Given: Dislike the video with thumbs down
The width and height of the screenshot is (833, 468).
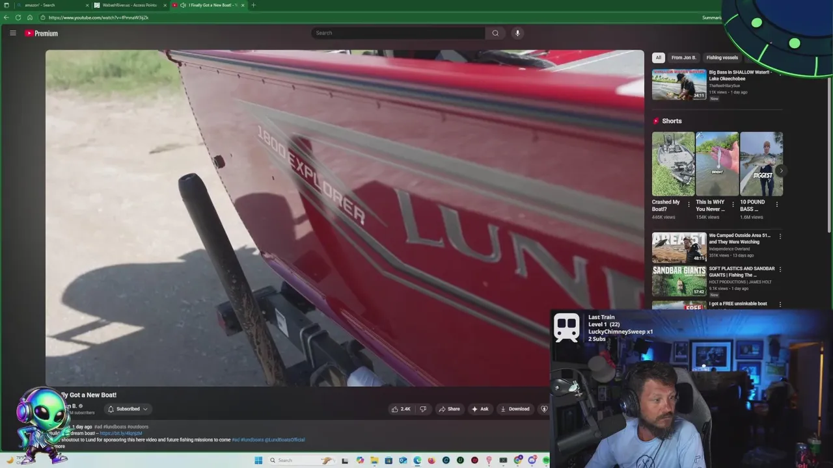Looking at the screenshot, I should pos(423,409).
